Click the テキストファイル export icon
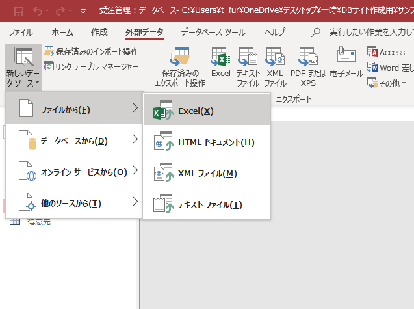414x309 pixels. point(248,67)
